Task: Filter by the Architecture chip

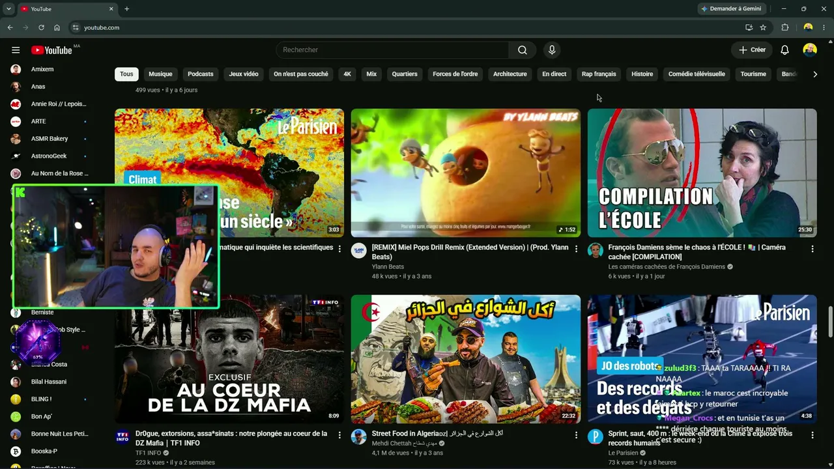Action: (510, 74)
